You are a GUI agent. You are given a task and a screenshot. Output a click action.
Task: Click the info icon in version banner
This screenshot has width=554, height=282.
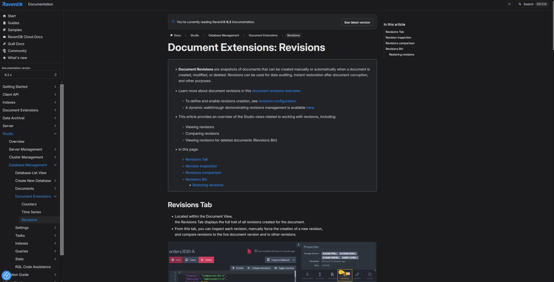pyautogui.click(x=174, y=22)
